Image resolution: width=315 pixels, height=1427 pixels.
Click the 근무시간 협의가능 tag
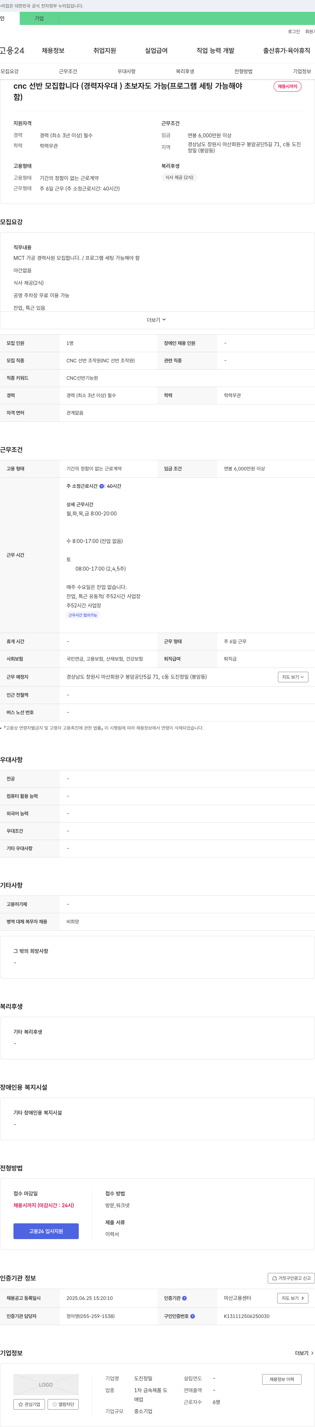click(x=82, y=615)
